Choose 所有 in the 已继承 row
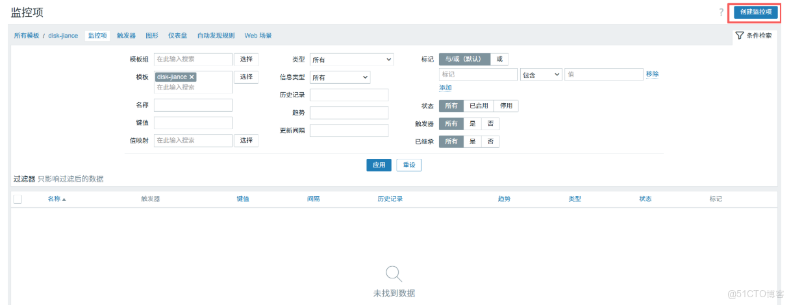The width and height of the screenshot is (791, 305). tap(451, 141)
